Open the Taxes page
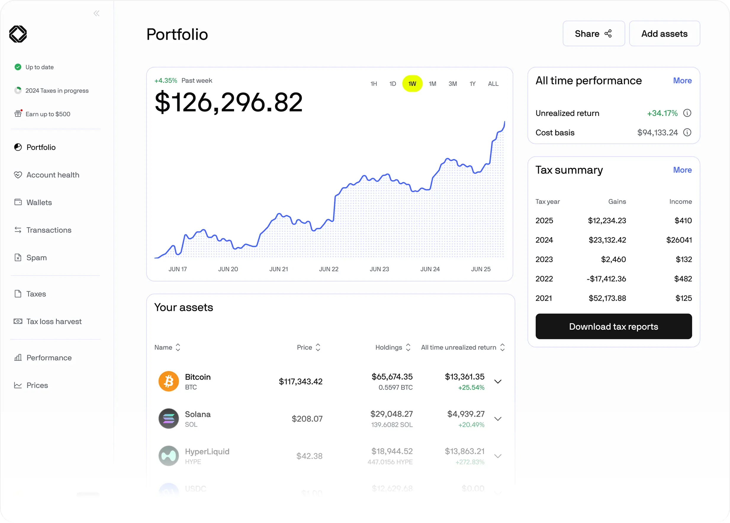This screenshot has width=730, height=523. coord(36,294)
